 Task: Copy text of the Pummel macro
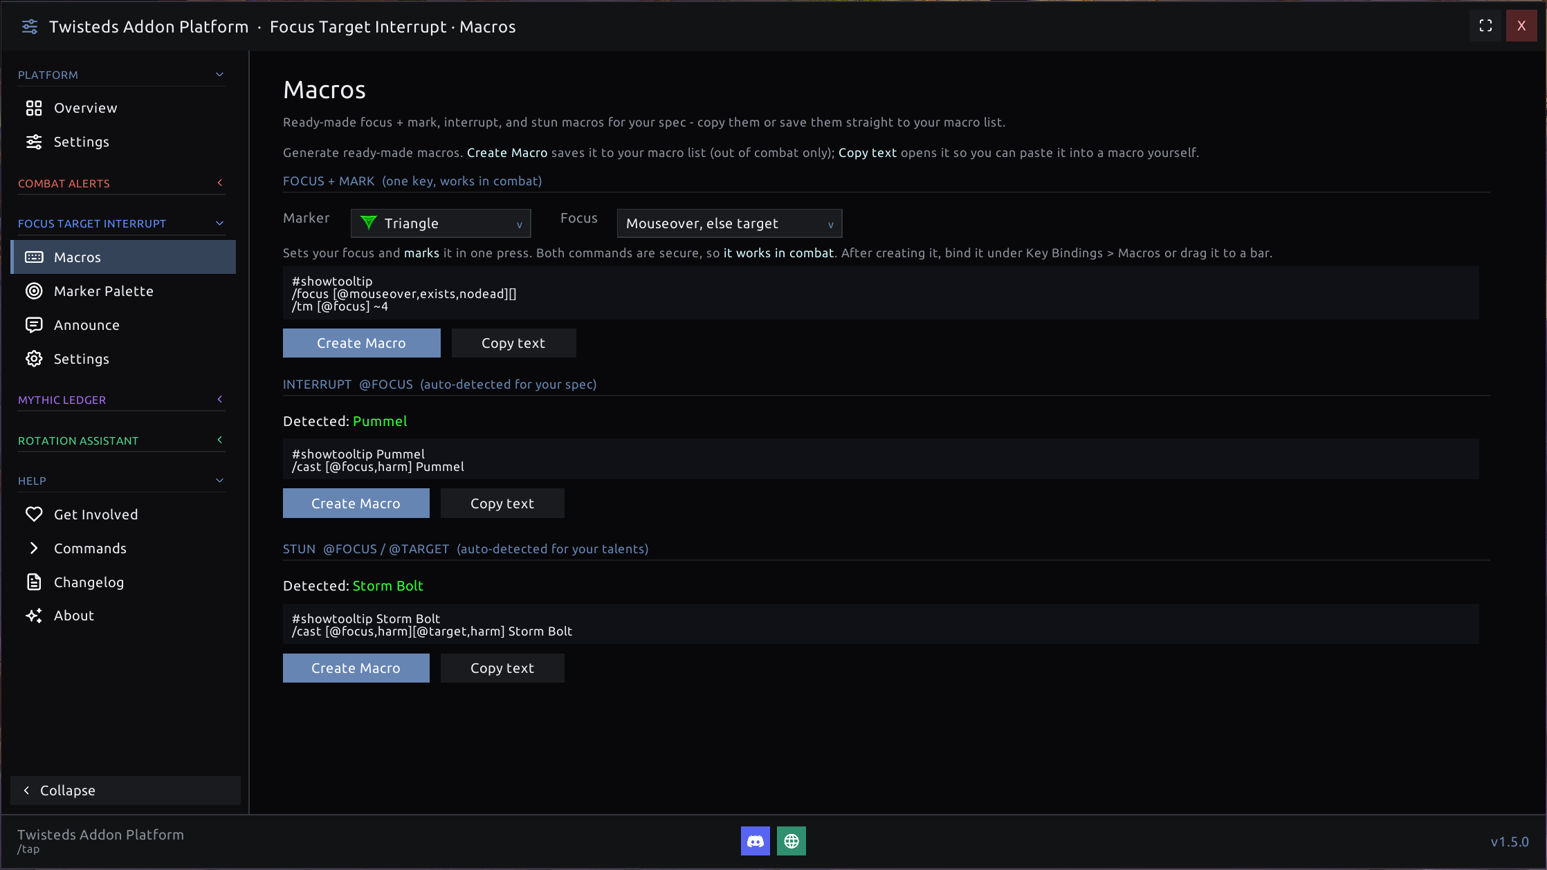pyautogui.click(x=502, y=503)
